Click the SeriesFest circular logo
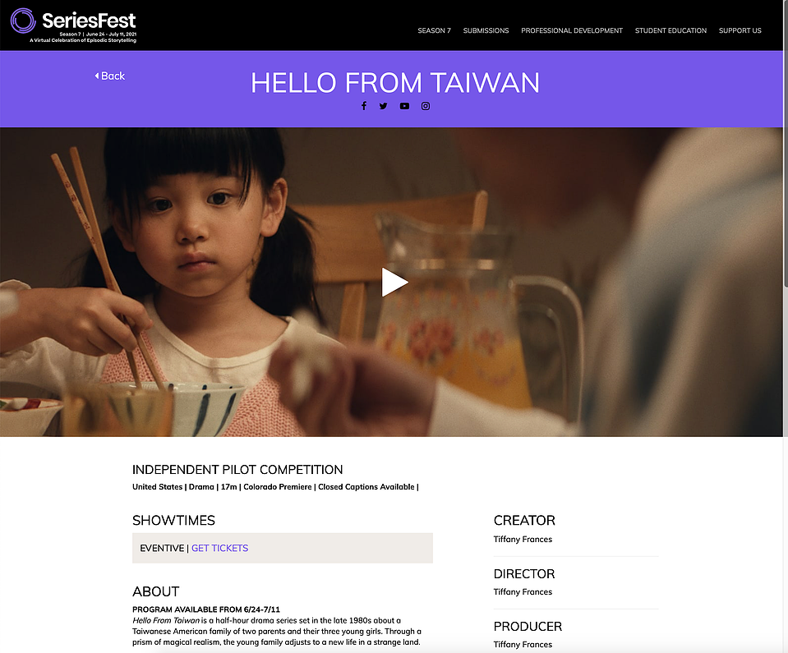 [x=23, y=21]
